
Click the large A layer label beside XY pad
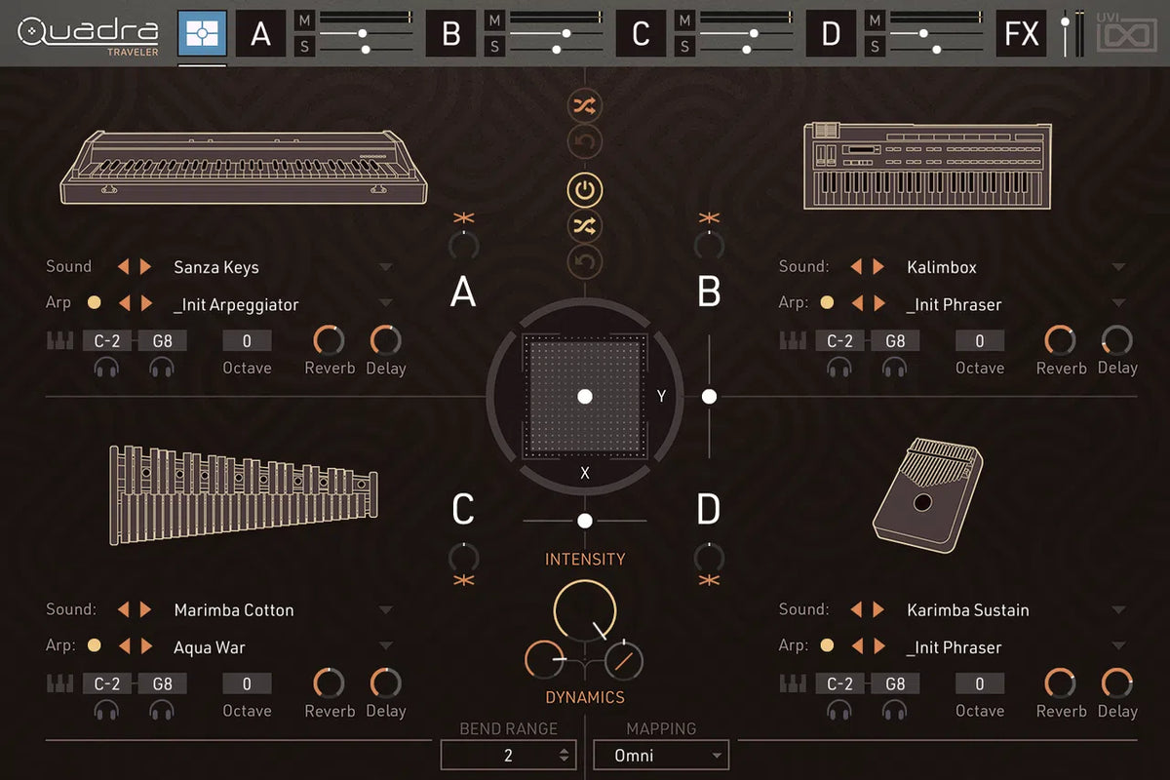[x=463, y=292]
